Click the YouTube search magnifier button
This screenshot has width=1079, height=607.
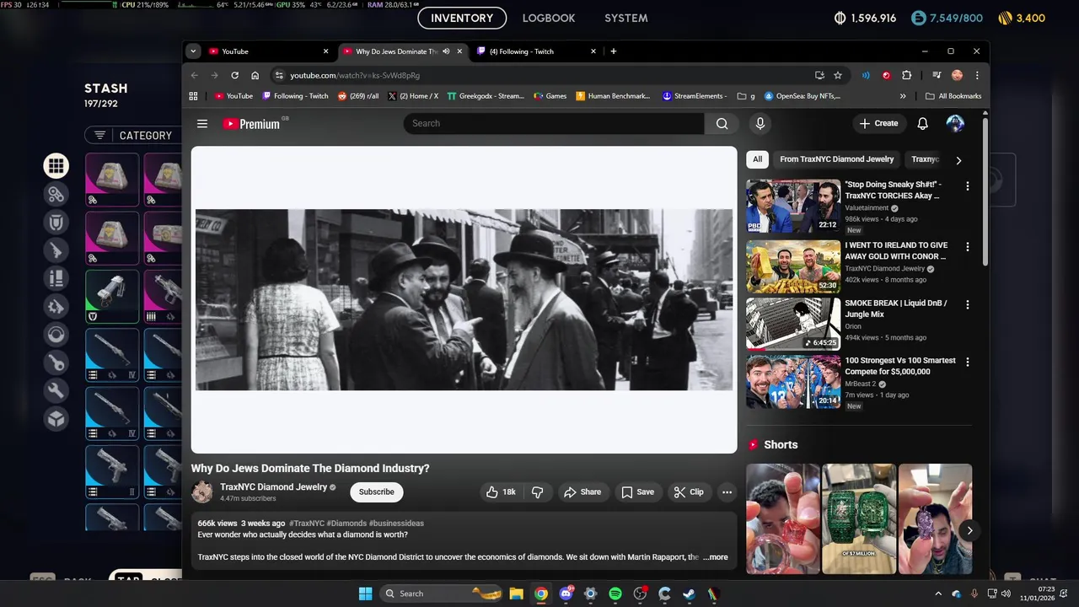[722, 123]
